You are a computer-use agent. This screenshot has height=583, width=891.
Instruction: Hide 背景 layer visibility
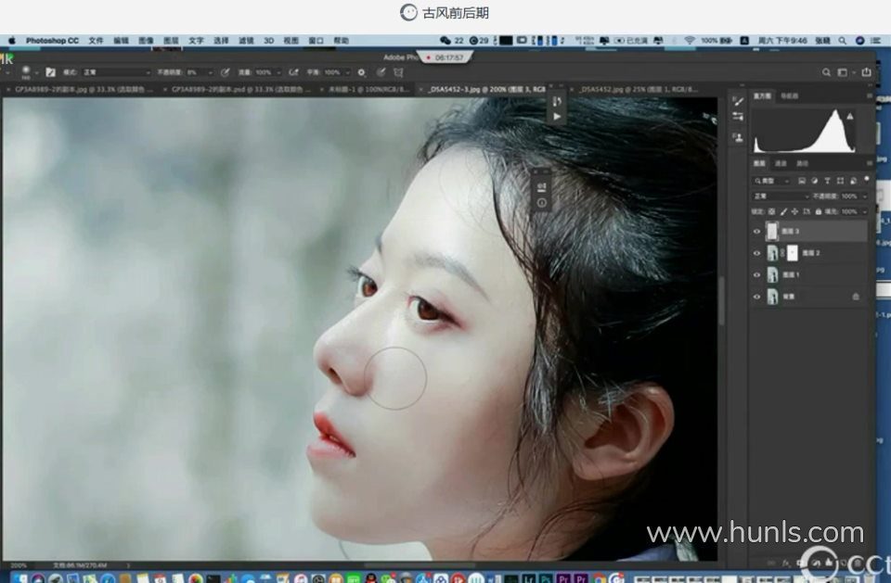(x=757, y=297)
